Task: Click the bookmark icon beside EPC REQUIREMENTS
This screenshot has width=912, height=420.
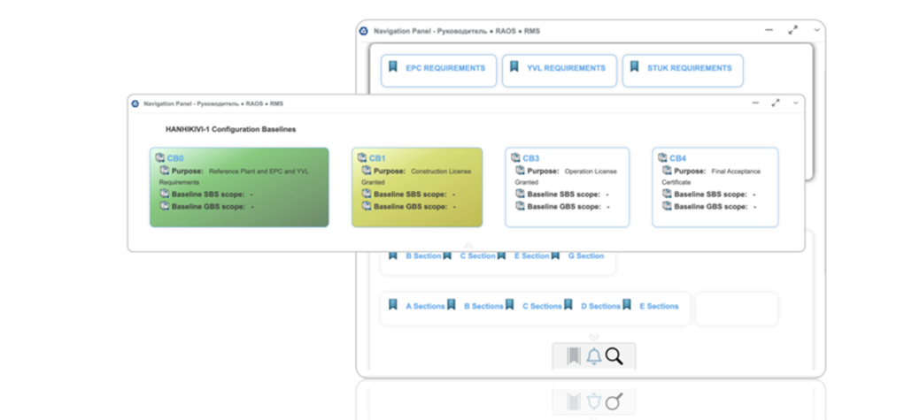Action: (393, 67)
